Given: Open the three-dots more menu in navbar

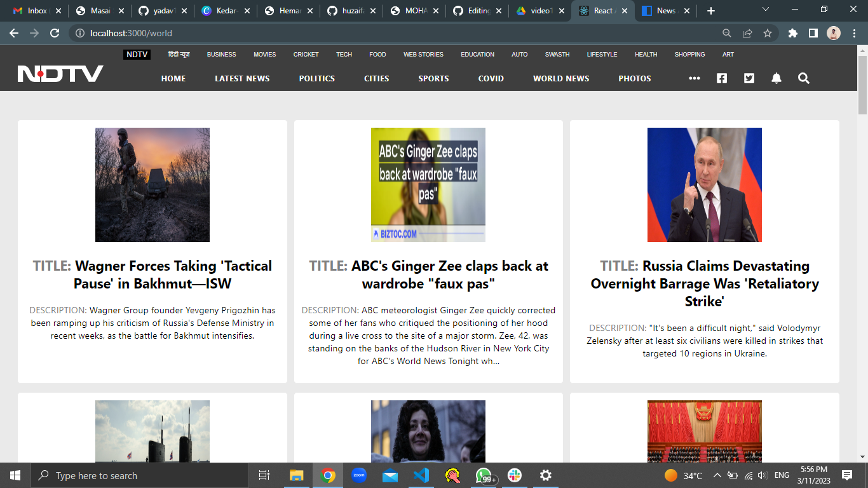Looking at the screenshot, I should pos(695,78).
